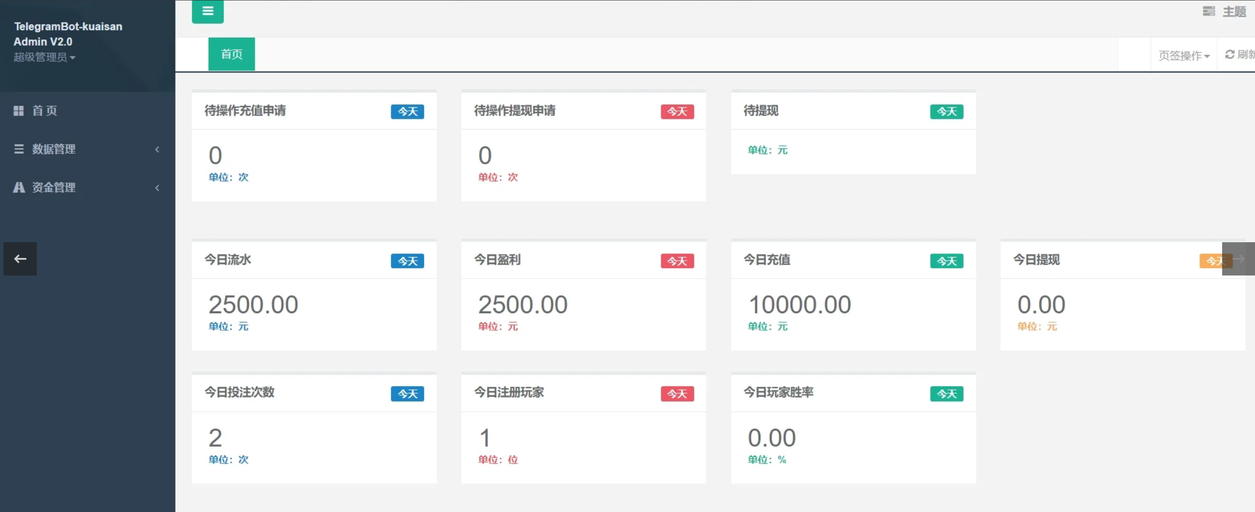Click green 今天 badge on 今日充值
The image size is (1255, 512).
[x=946, y=261]
